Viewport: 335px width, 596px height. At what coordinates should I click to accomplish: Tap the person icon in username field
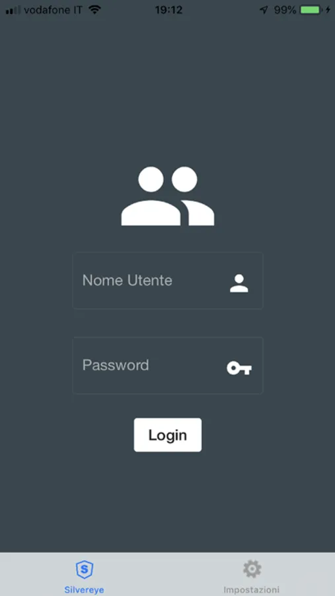239,283
